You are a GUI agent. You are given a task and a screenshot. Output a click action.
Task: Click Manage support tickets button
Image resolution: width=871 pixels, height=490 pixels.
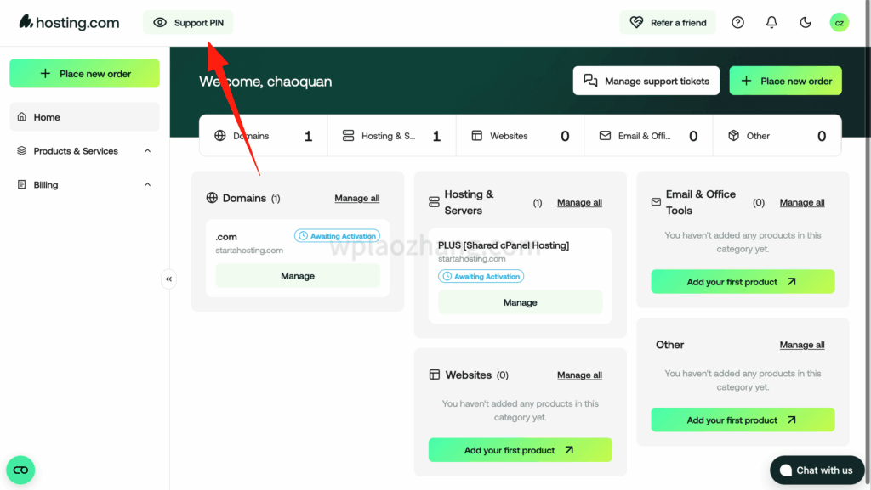(x=646, y=82)
